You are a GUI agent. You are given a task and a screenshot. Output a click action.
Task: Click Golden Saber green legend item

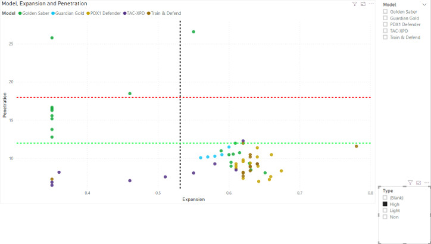[36, 12]
